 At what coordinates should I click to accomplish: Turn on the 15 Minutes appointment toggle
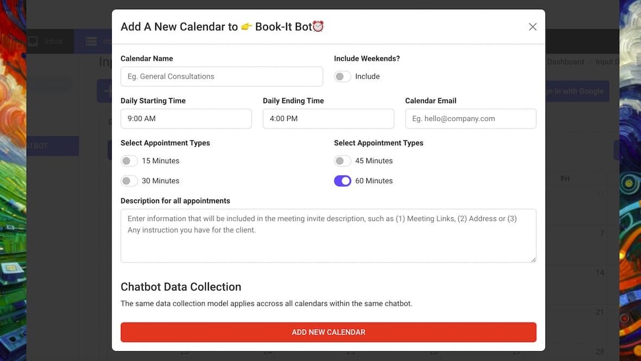click(x=129, y=161)
